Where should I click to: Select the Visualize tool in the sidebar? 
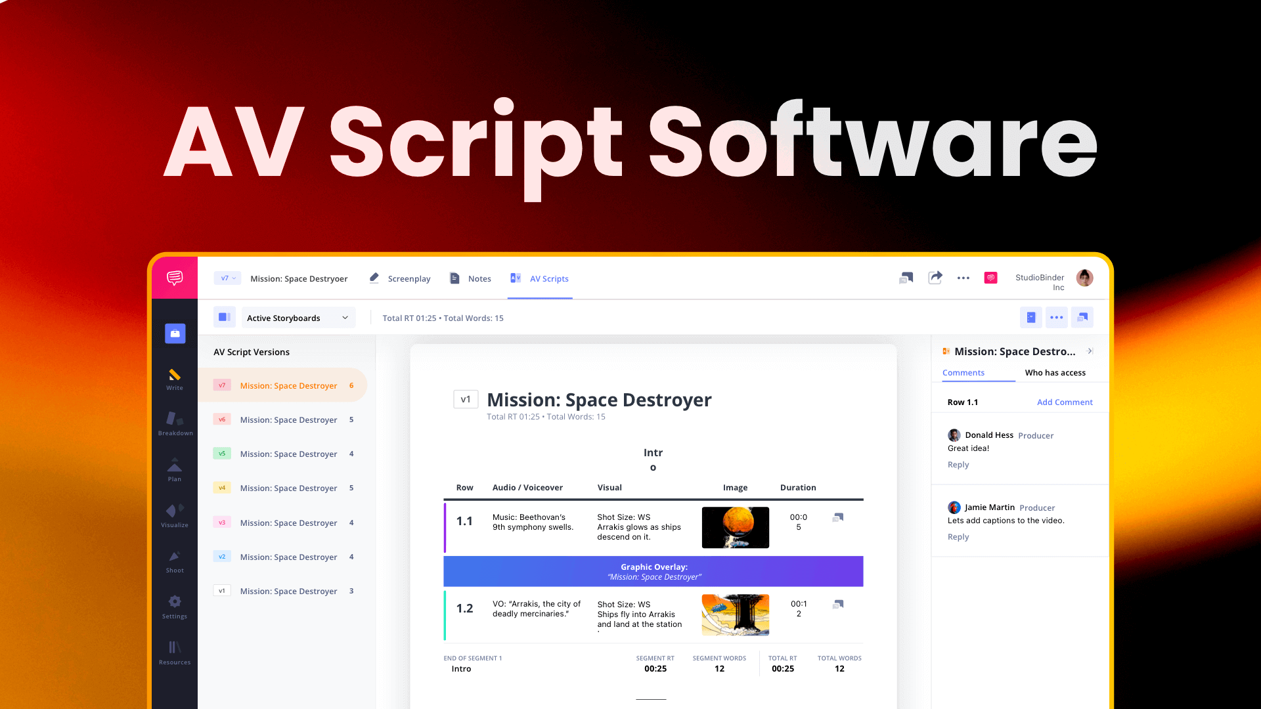click(174, 516)
